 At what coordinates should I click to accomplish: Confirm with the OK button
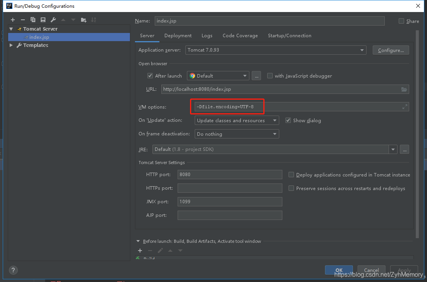click(x=339, y=270)
